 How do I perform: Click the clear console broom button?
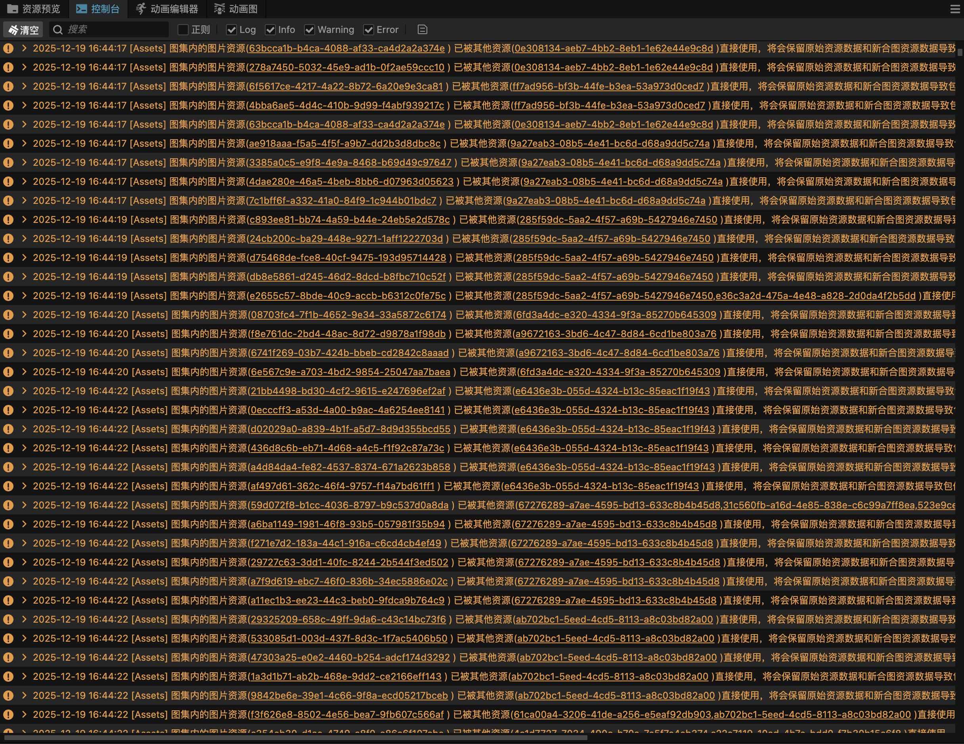pos(23,30)
